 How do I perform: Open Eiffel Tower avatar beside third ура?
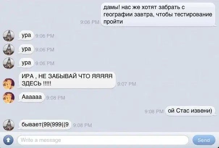tap(9, 63)
